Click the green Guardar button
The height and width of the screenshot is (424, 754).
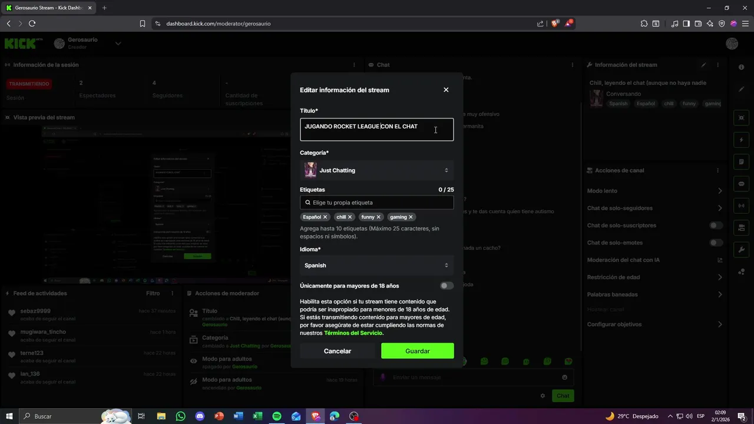pos(418,351)
